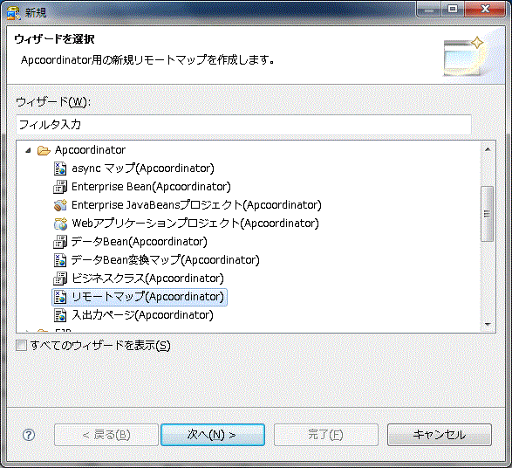Click the Apcoordinator folder label
This screenshot has width=512, height=468.
click(90, 150)
